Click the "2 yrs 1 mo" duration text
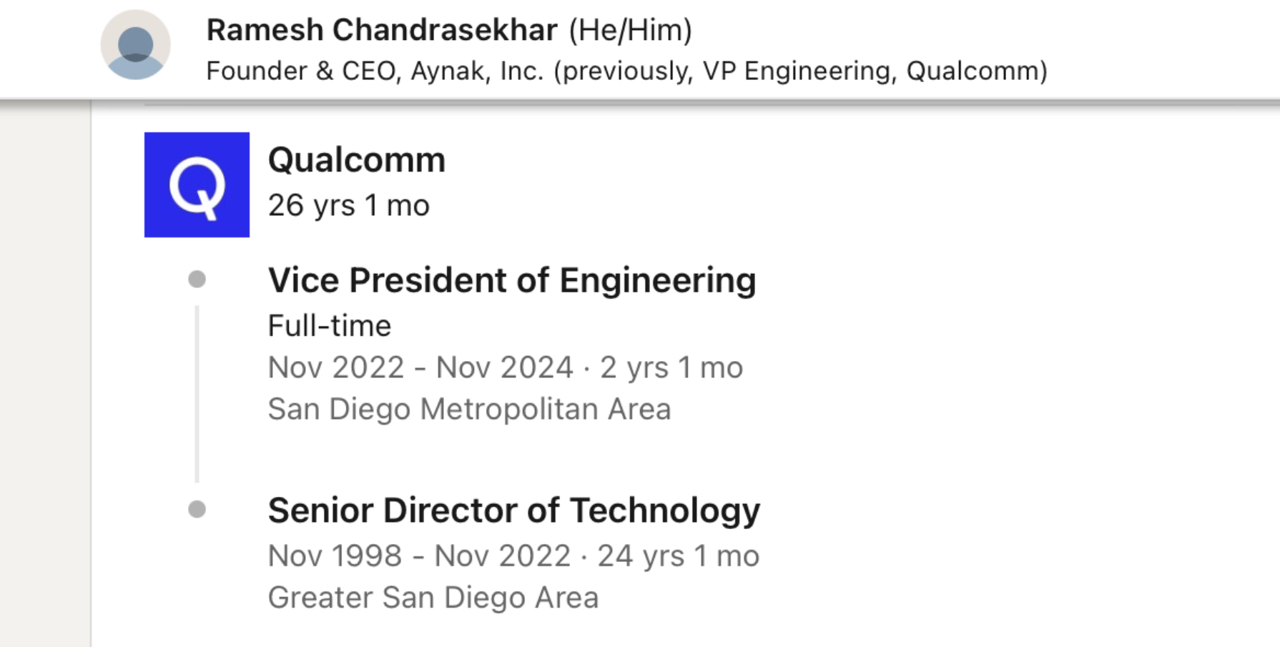The image size is (1280, 647). [x=671, y=367]
